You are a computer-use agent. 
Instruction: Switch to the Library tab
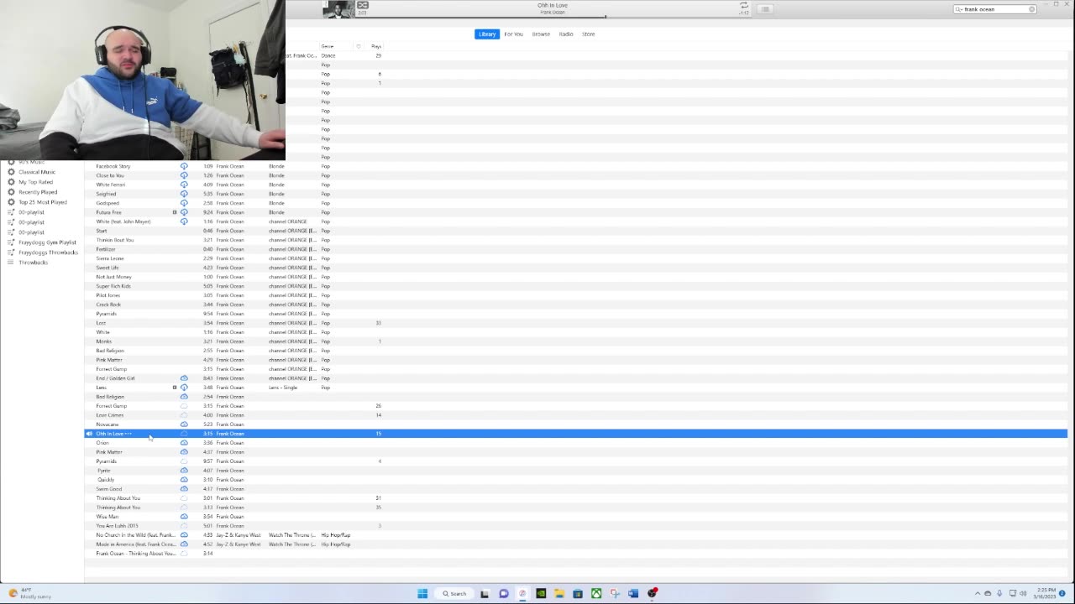point(487,34)
